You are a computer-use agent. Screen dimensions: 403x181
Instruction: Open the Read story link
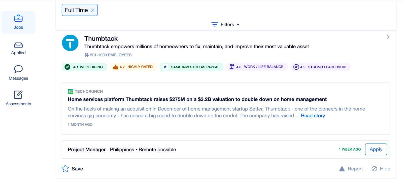coord(313,116)
